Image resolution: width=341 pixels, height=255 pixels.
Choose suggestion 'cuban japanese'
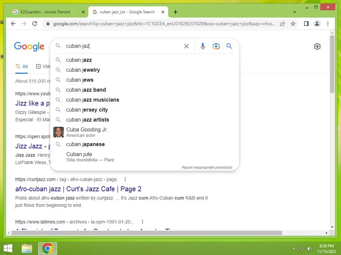point(145,144)
